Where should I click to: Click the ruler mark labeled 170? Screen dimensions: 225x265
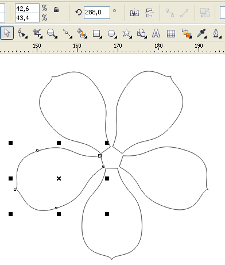pyautogui.click(x=118, y=46)
